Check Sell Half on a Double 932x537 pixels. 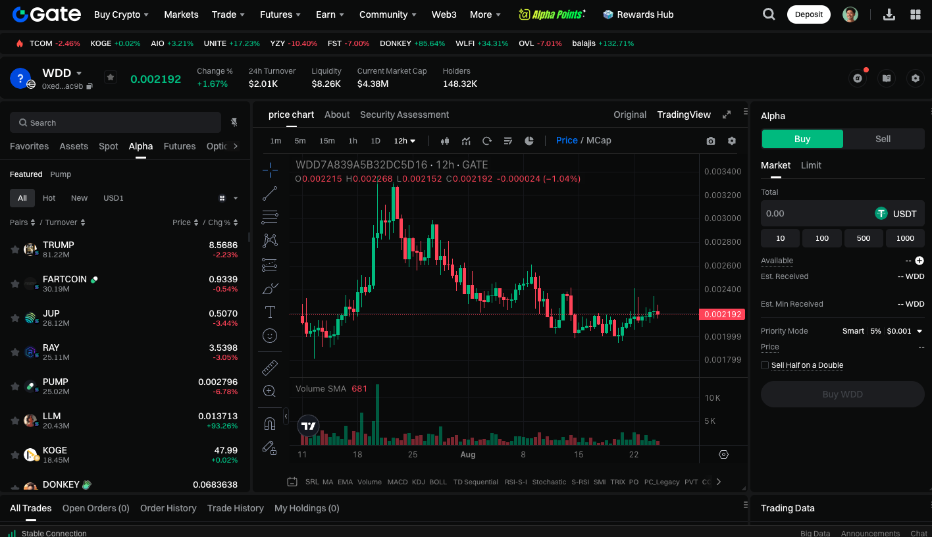coord(765,365)
